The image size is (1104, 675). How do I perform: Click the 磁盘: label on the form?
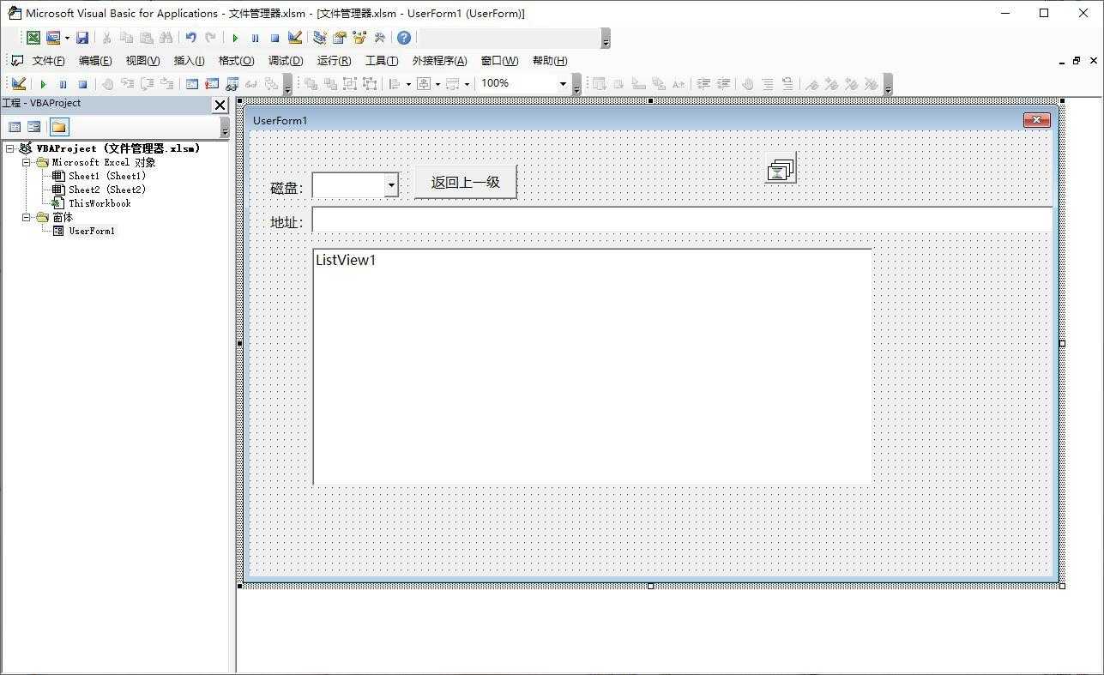point(287,189)
